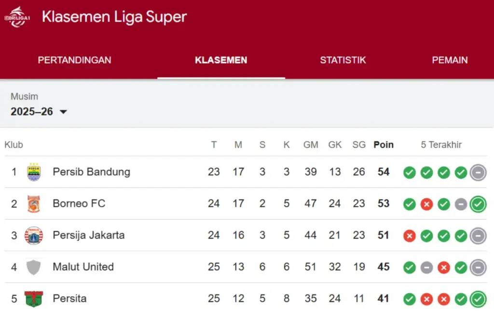The image size is (494, 327).
Task: Click Persib Bandung's latest draw result icon
Action: [478, 172]
